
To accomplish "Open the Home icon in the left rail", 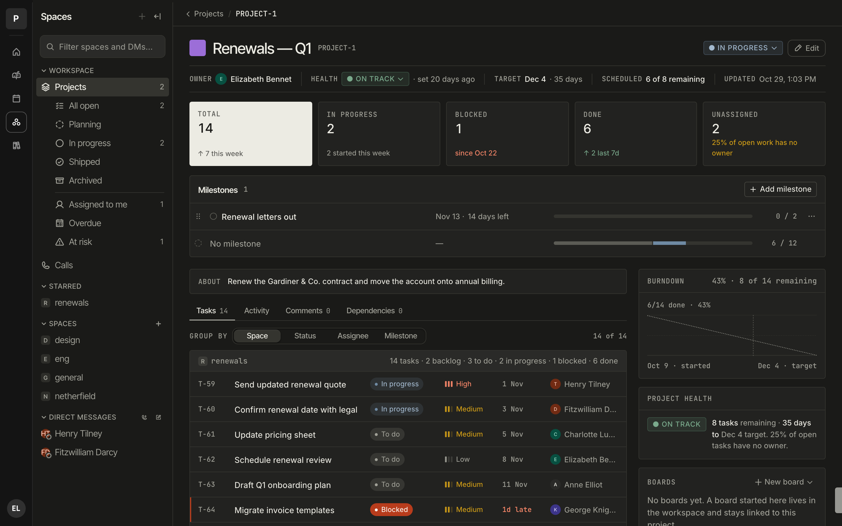I will click(x=16, y=52).
